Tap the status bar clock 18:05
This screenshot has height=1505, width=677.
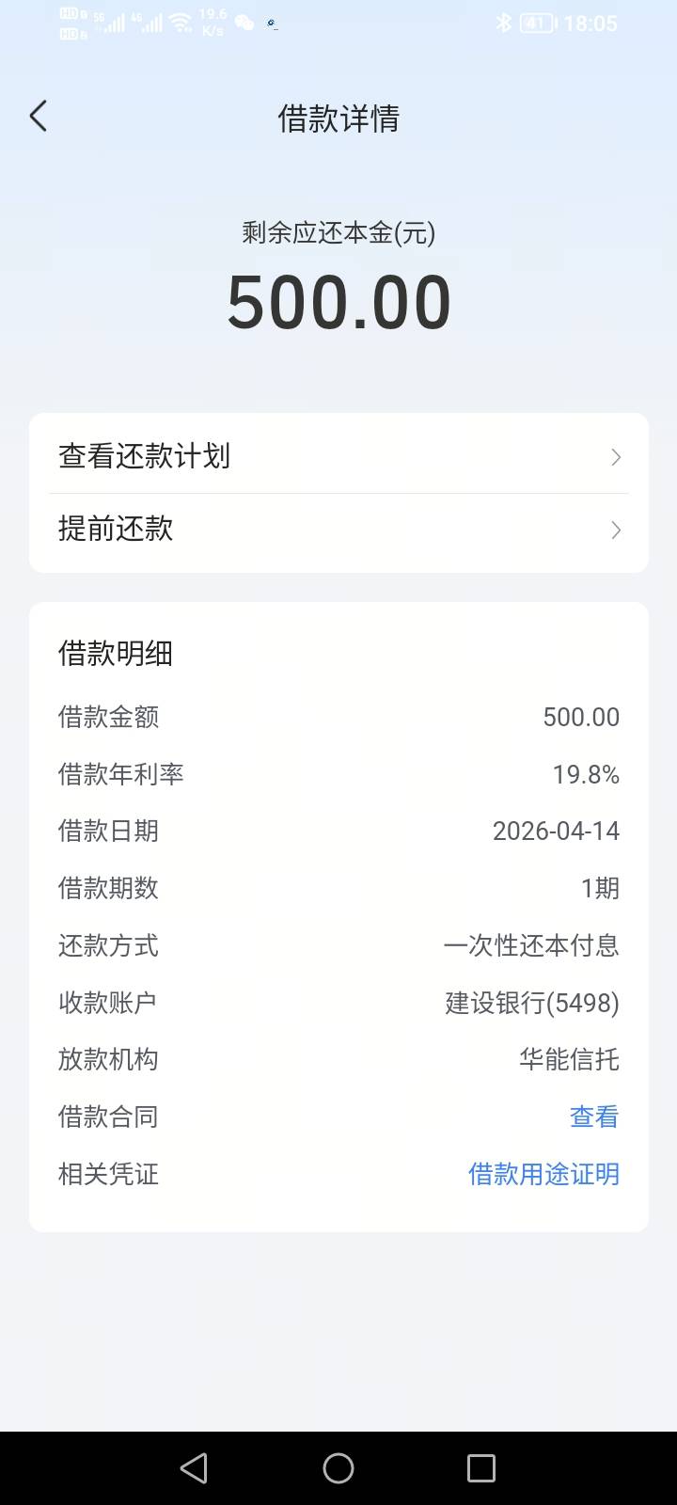590,24
